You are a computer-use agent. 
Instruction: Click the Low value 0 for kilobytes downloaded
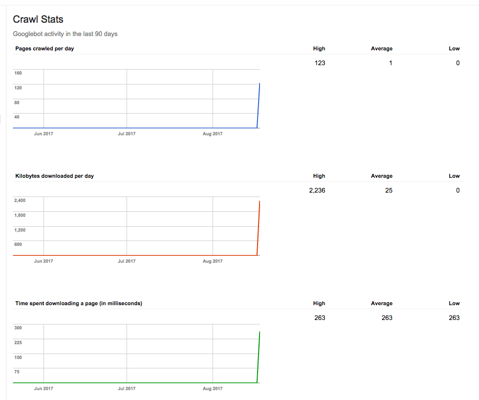pyautogui.click(x=458, y=191)
